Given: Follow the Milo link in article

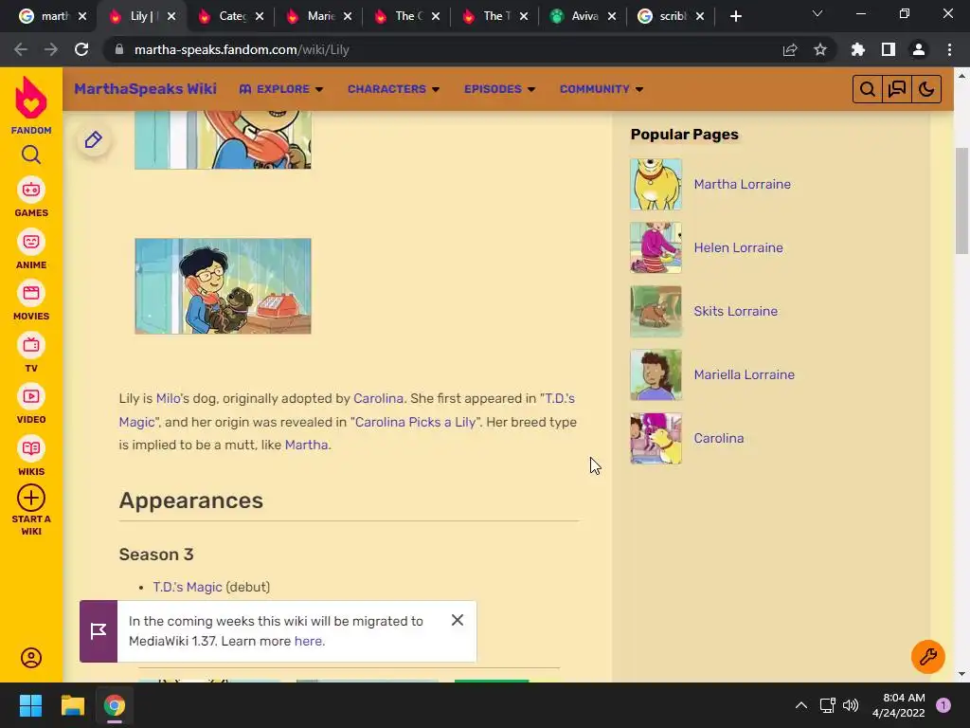Looking at the screenshot, I should [x=169, y=398].
